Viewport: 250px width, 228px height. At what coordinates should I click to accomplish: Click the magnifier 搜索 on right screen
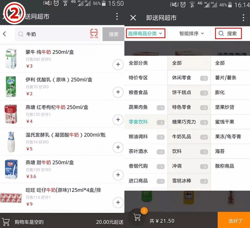(228, 33)
